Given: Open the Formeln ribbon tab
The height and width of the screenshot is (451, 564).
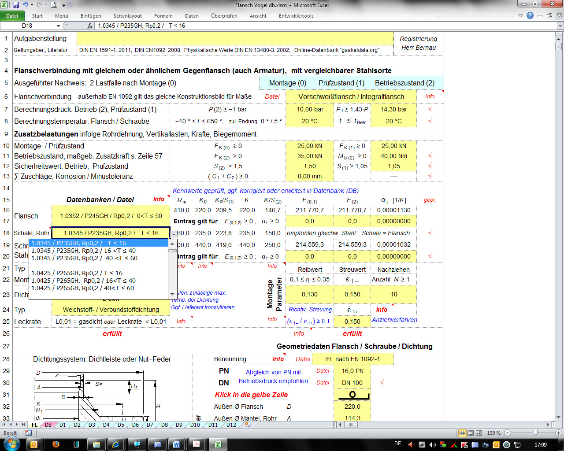Looking at the screenshot, I should [163, 16].
